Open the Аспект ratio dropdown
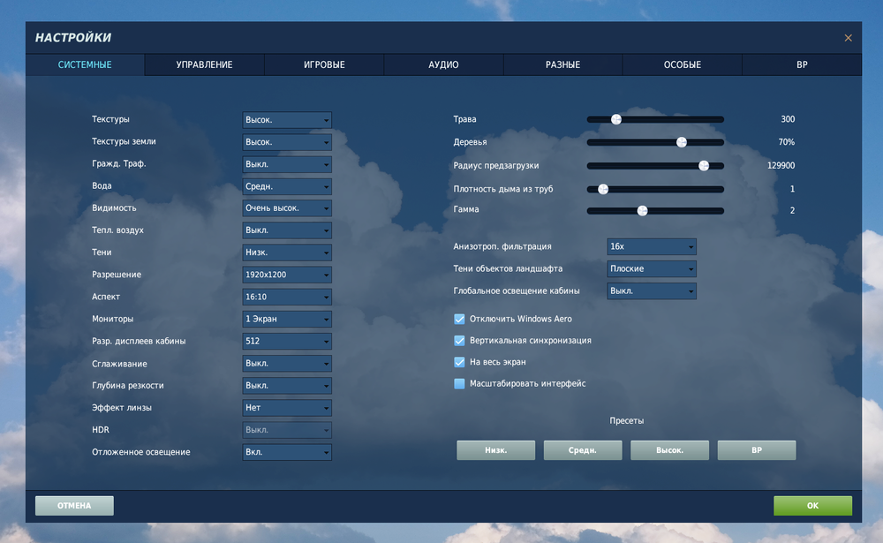Screen dimensions: 883x543 287,297
